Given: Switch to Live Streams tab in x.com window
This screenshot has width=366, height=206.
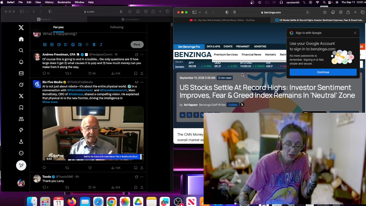Looking at the screenshot, I should pyautogui.click(x=130, y=19).
